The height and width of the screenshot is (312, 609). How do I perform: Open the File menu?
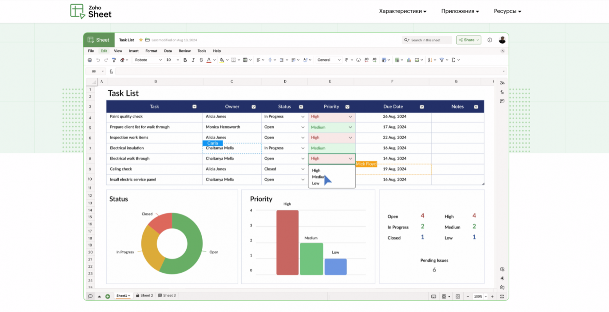pos(91,51)
